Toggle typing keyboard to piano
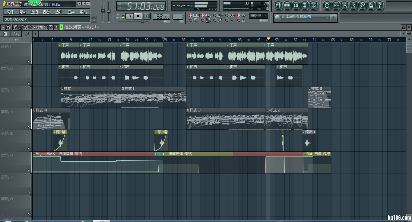The width and height of the screenshot is (412, 222). pos(191,15)
